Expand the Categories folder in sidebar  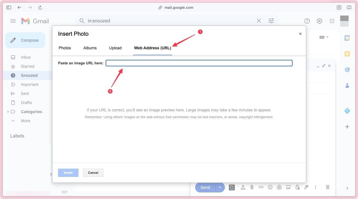coord(8,112)
